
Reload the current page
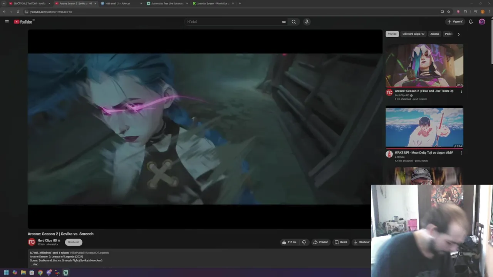18,12
